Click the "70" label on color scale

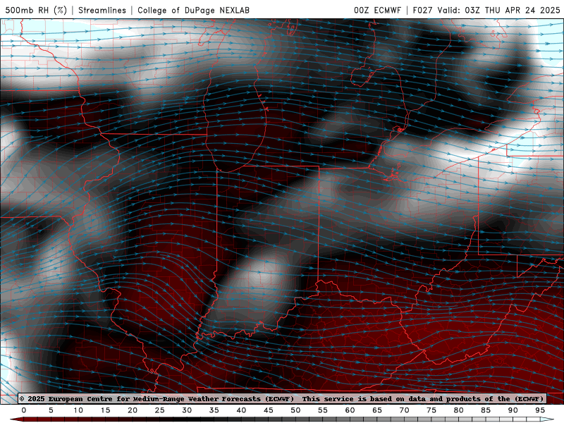coord(404,410)
